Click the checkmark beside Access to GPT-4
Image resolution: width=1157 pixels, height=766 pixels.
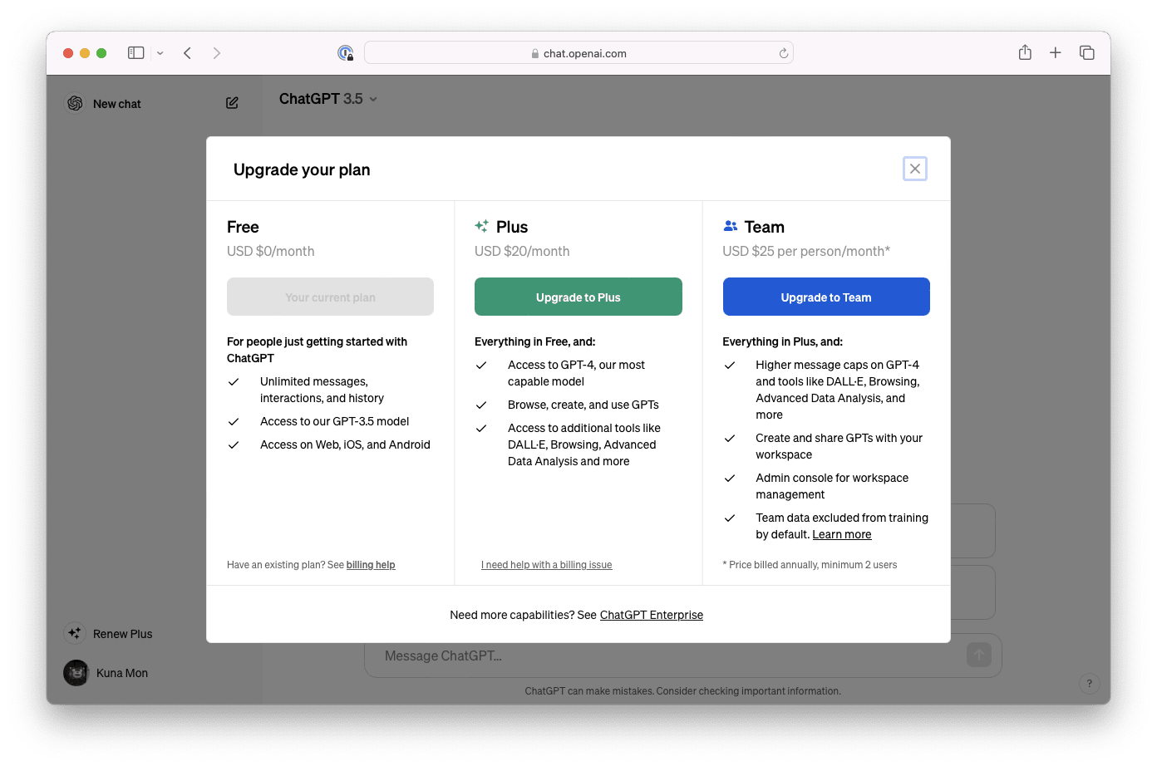tap(481, 365)
